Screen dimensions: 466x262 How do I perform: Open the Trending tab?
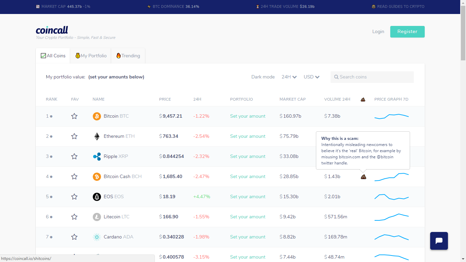[x=128, y=56]
